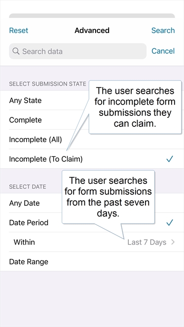Click the magnifying glass search icon
Viewport: 184px width, 327px height.
[16, 51]
